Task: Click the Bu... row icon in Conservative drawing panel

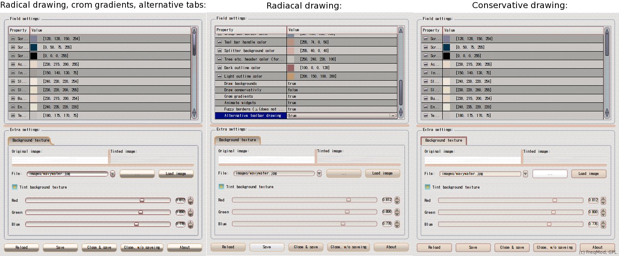Action: 426,99
